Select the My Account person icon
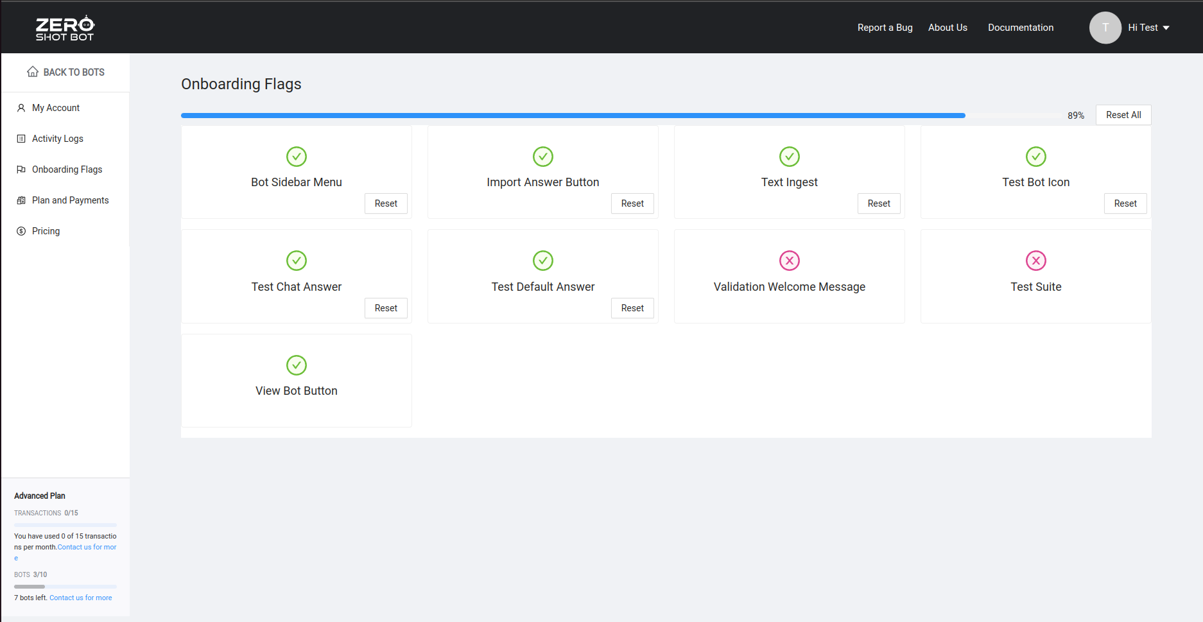 pyautogui.click(x=20, y=107)
